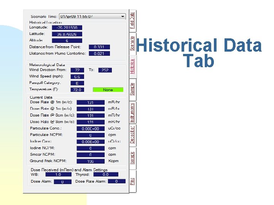Click Dose Rate @ 8cm (w/o) value
The image size is (274, 205).
click(91, 122)
